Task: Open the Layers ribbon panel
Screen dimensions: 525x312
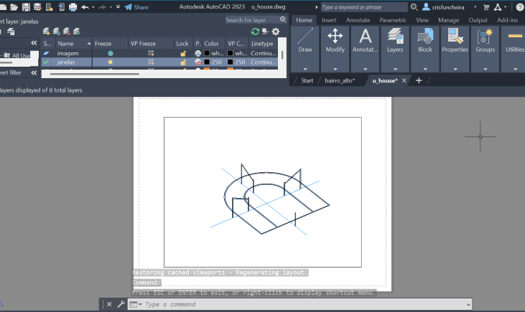Action: pos(395,41)
